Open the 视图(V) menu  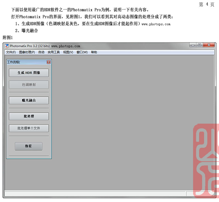(68, 52)
